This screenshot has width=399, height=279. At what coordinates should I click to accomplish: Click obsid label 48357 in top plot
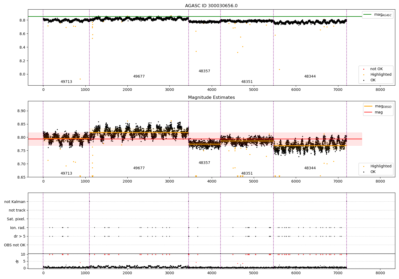(x=204, y=71)
